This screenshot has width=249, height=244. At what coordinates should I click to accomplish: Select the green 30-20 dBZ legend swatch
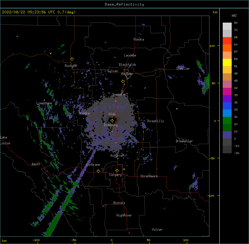click(x=227, y=121)
